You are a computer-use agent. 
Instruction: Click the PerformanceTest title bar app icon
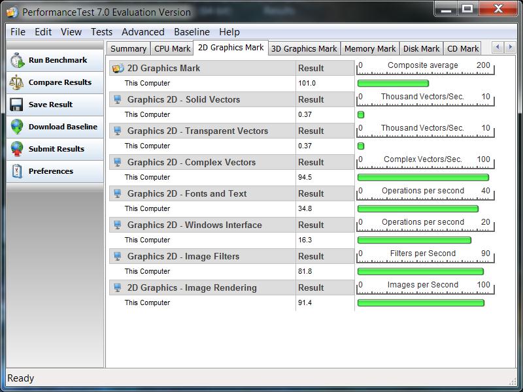[12, 12]
